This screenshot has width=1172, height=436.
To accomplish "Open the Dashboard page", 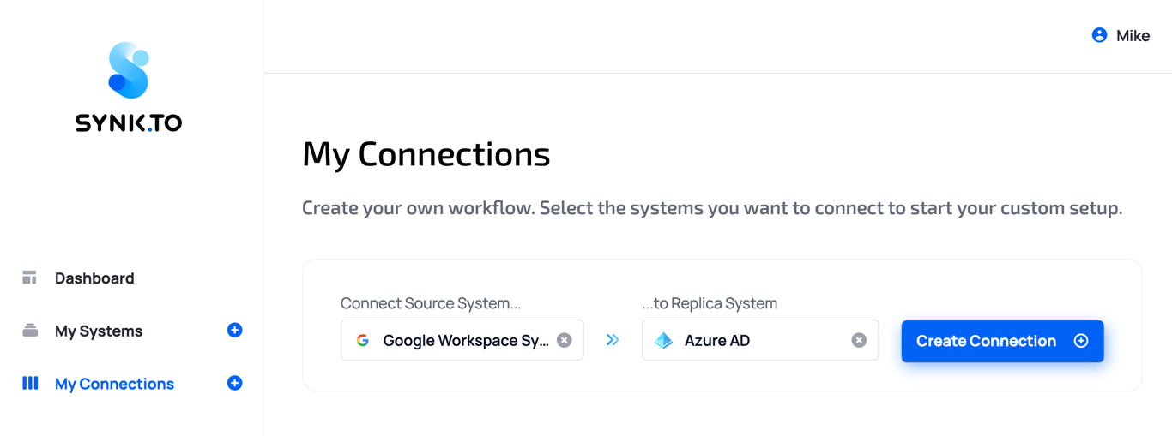I will 94,278.
